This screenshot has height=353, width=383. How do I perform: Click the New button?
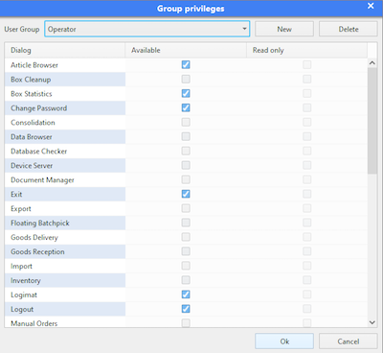click(284, 29)
